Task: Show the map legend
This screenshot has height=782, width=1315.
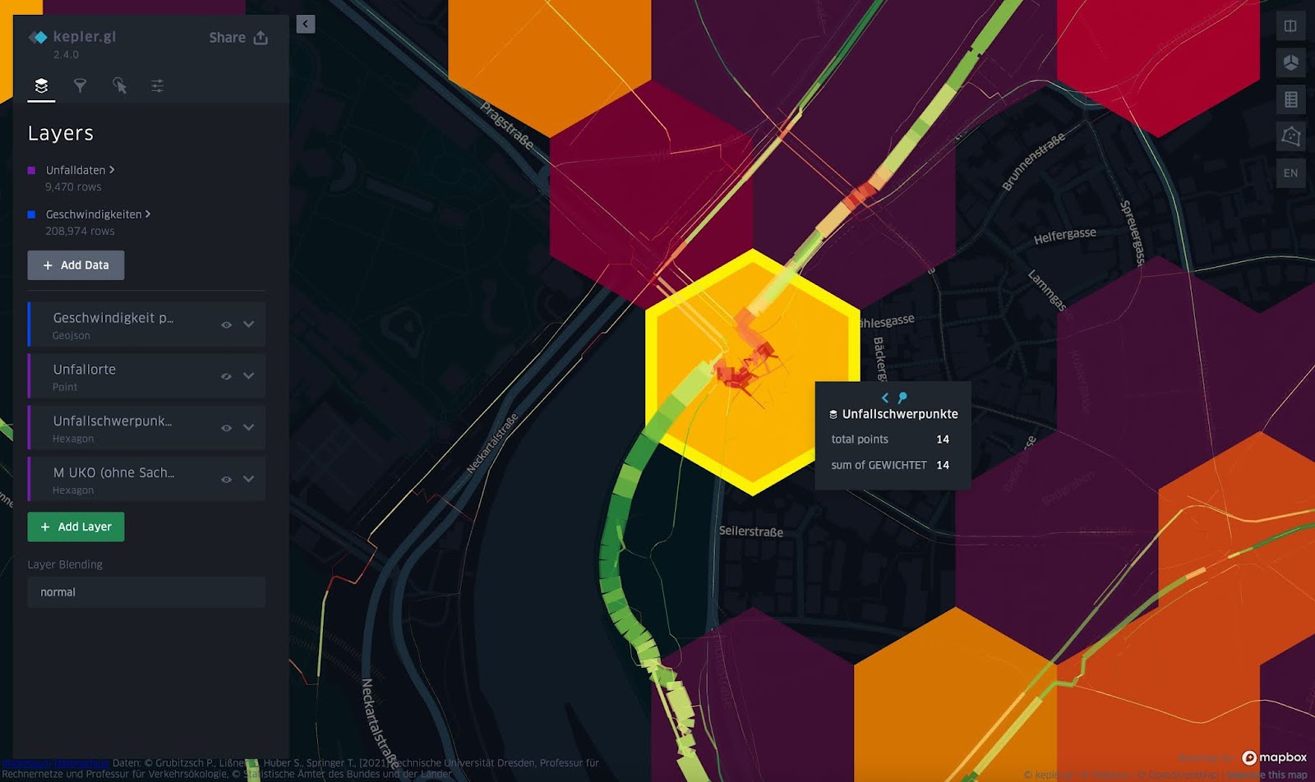Action: coord(1290,99)
